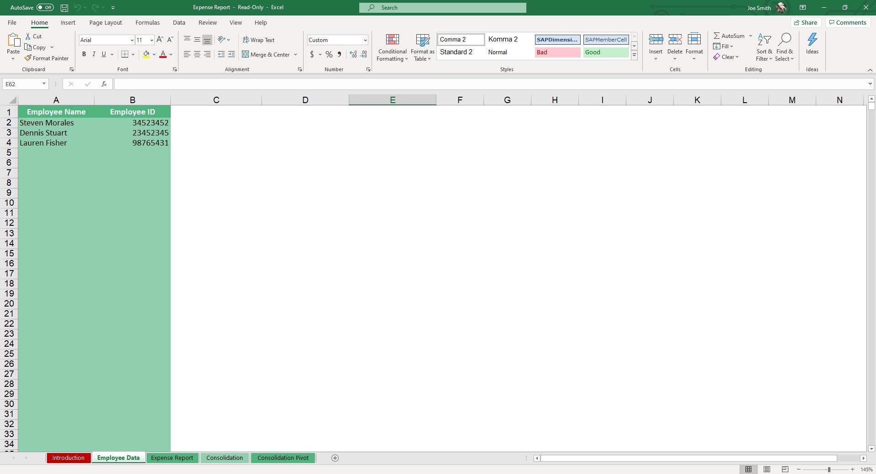
Task: Click the Format Painter brush icon
Action: [x=28, y=58]
